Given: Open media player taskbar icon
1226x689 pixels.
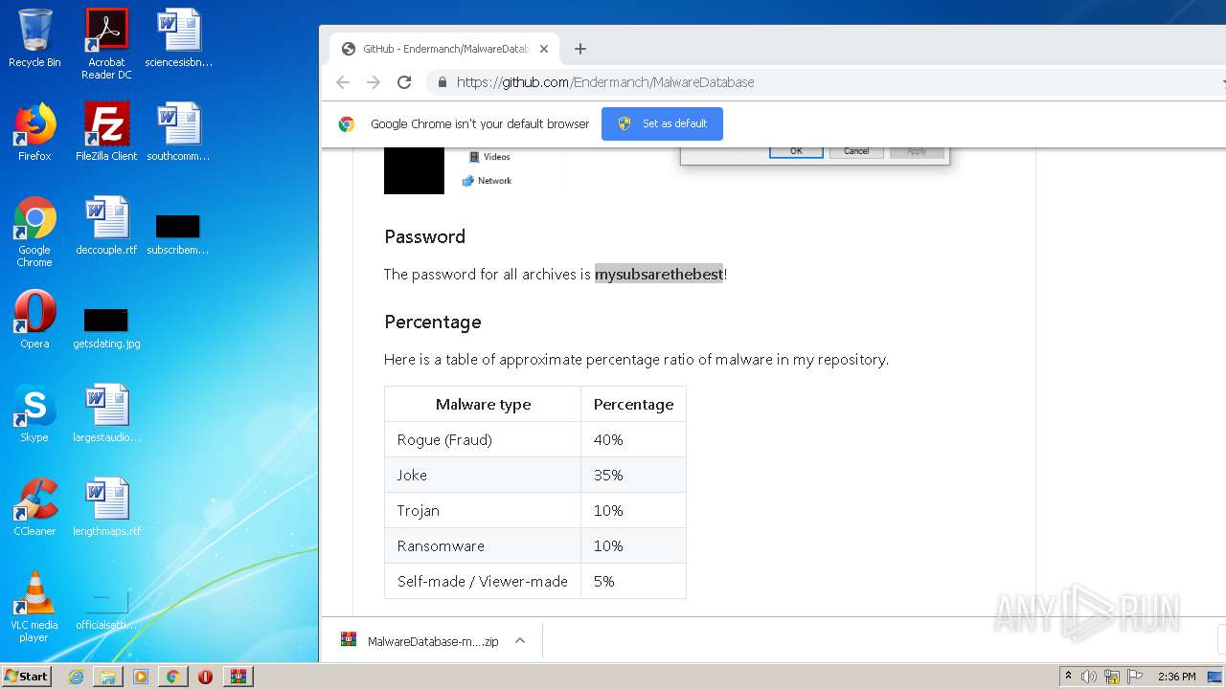Looking at the screenshot, I should tap(141, 677).
